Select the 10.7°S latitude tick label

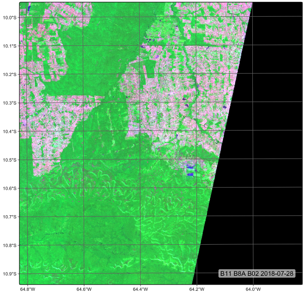pos(9,217)
